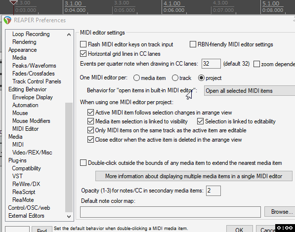Click the category list scrollbar thumb
This screenshot has height=232, width=295.
(69, 157)
